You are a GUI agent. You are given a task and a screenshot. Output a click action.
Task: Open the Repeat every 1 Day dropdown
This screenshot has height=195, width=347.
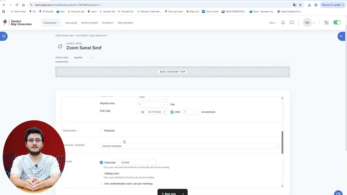pyautogui.click(x=152, y=104)
